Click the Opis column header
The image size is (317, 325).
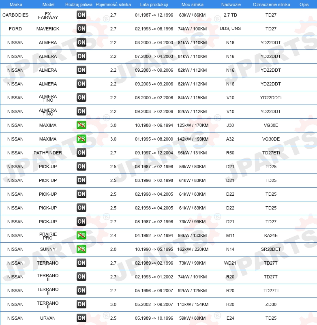(304, 4)
